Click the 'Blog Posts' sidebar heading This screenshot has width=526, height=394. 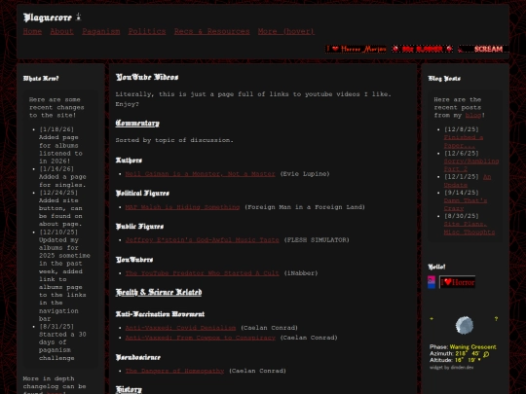click(444, 79)
